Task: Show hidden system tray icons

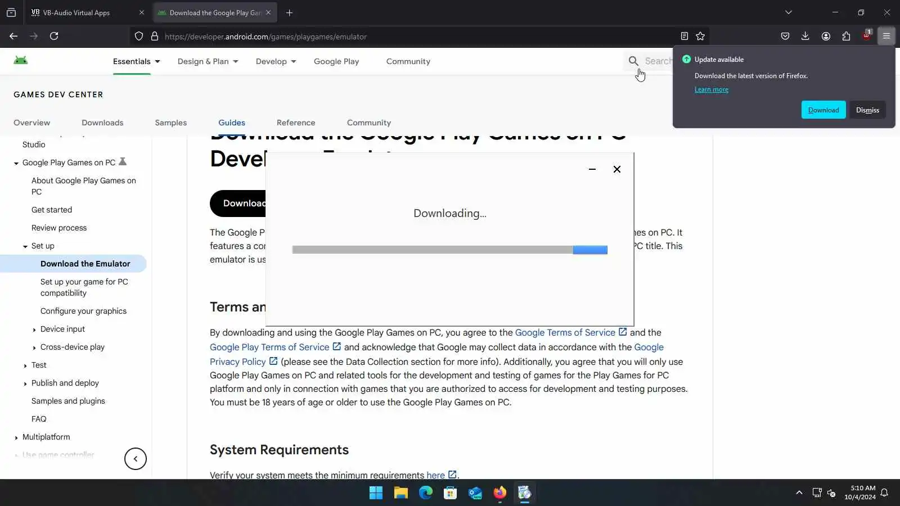Action: click(799, 493)
